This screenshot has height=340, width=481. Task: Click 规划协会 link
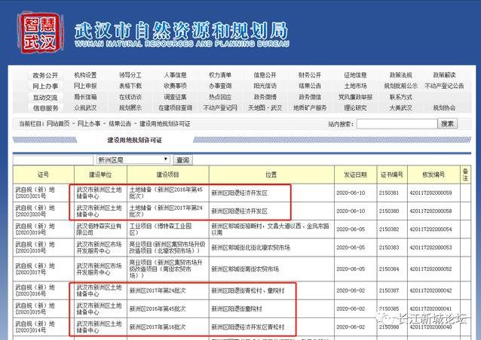point(444,108)
